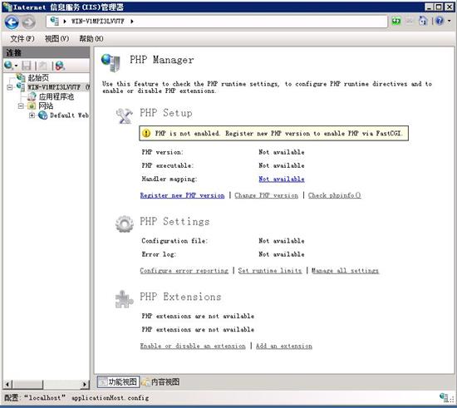The image size is (457, 408).
Task: Click the server icon in address bar
Action: tap(54, 21)
